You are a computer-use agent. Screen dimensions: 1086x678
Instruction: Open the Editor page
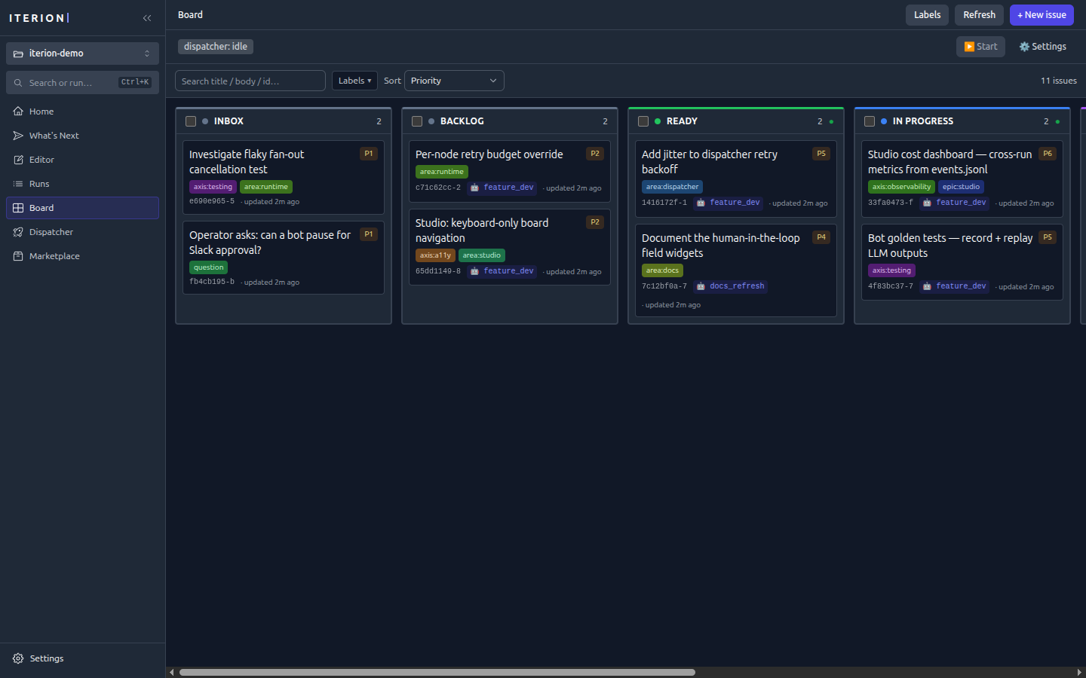(82, 160)
